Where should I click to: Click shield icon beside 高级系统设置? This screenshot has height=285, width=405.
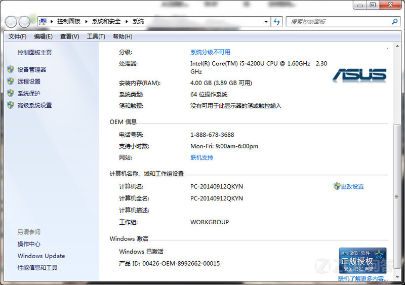[x=11, y=105]
